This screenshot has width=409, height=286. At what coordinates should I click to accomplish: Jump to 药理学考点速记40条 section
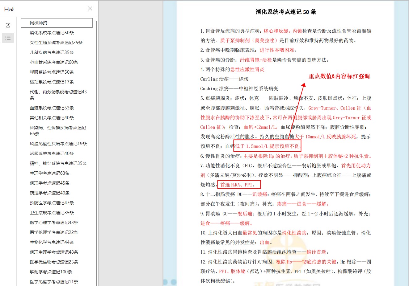[49, 193]
